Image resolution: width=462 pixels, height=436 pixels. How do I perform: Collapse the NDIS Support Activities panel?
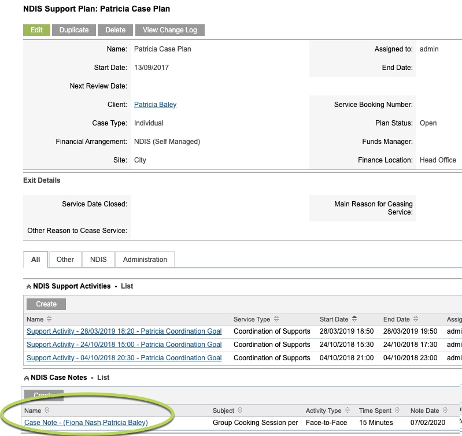tap(29, 287)
